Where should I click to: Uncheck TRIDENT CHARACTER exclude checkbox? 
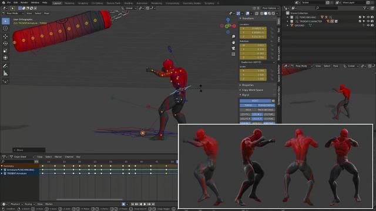360,21
